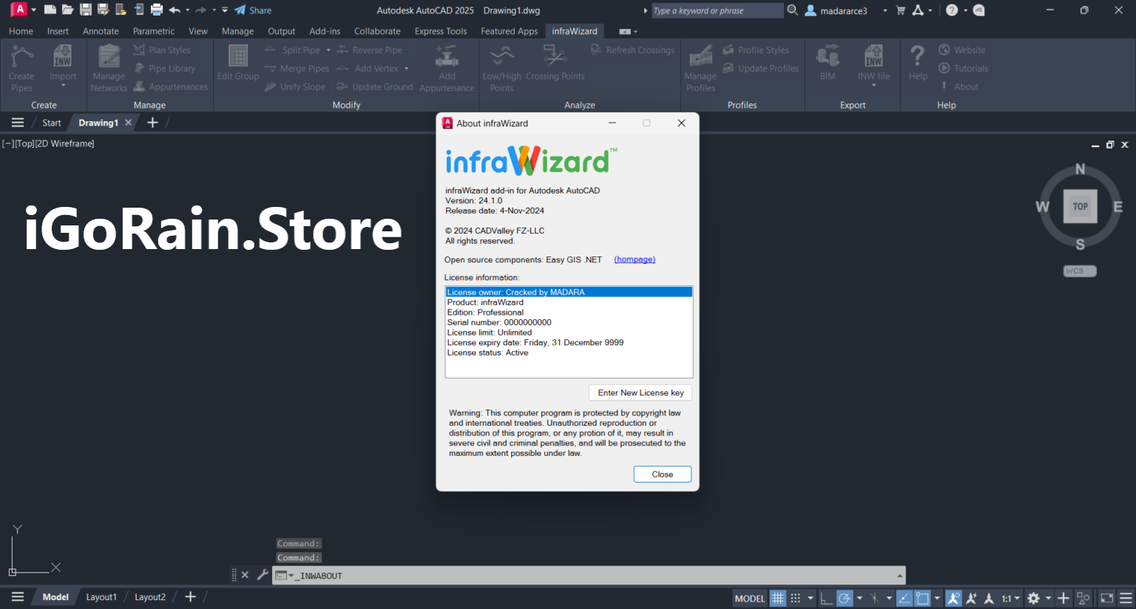Open the Manage Networks tool
Viewport: 1136px width, 609px height.
108,65
